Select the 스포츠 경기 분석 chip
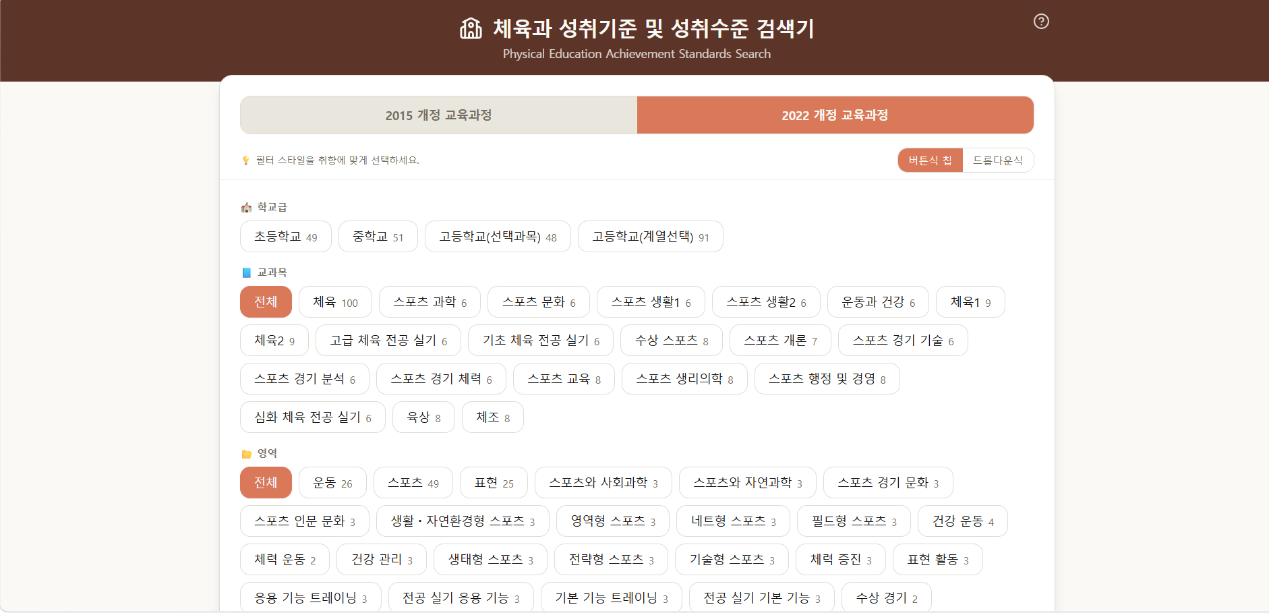 [305, 379]
